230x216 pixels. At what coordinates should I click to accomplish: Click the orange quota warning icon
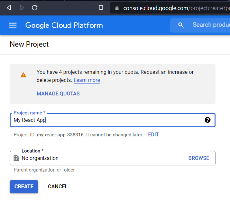coord(23,75)
